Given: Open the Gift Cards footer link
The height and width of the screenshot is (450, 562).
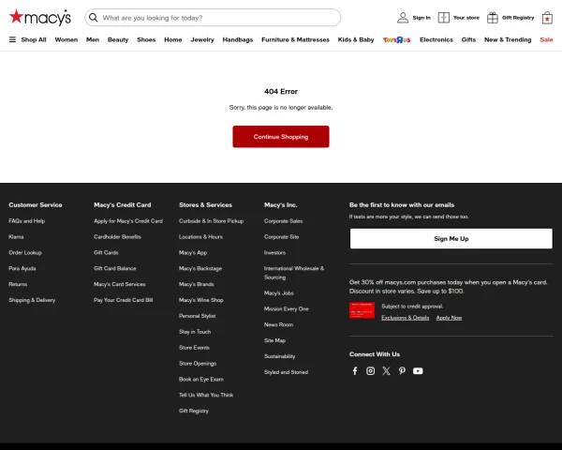Looking at the screenshot, I should tap(106, 252).
